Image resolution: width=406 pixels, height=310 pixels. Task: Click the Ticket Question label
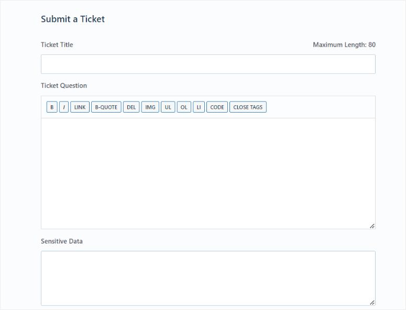(64, 86)
